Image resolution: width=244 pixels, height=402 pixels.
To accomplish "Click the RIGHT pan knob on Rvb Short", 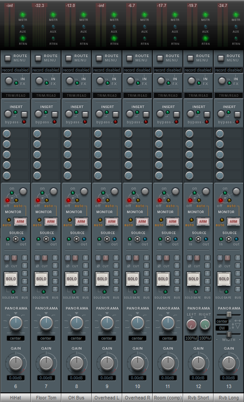I will pyautogui.click(x=205, y=324).
